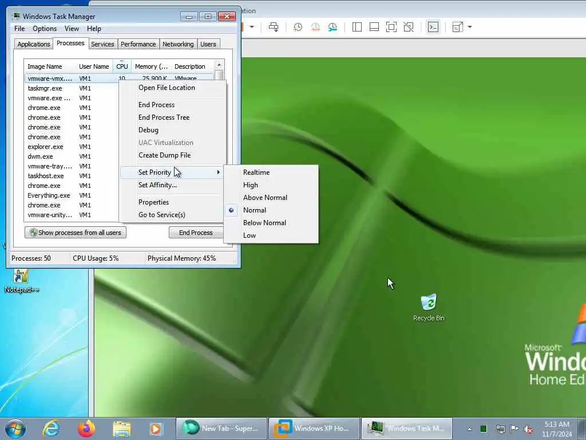Enter VMware full screen mode icon
The image size is (586, 440).
click(x=391, y=27)
